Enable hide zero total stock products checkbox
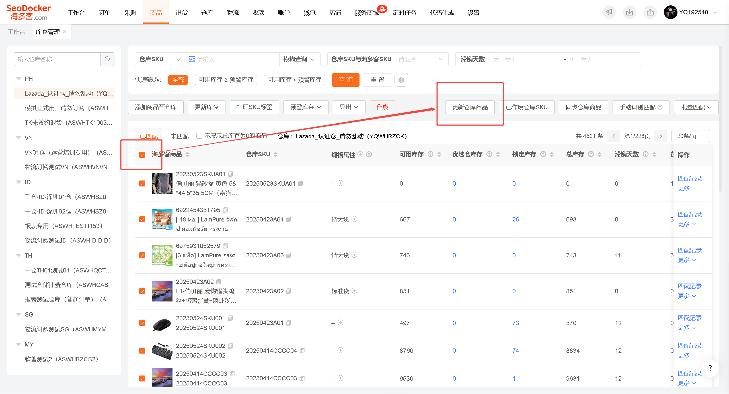729x394 pixels. (200, 136)
